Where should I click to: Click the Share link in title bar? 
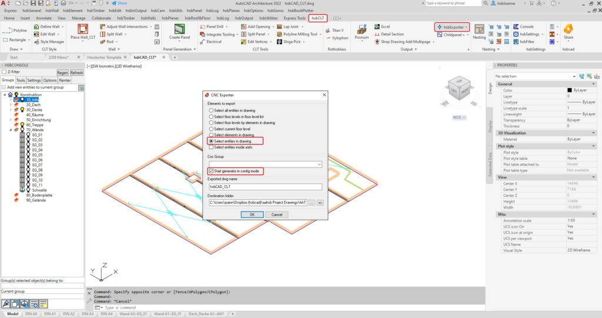[119, 3]
